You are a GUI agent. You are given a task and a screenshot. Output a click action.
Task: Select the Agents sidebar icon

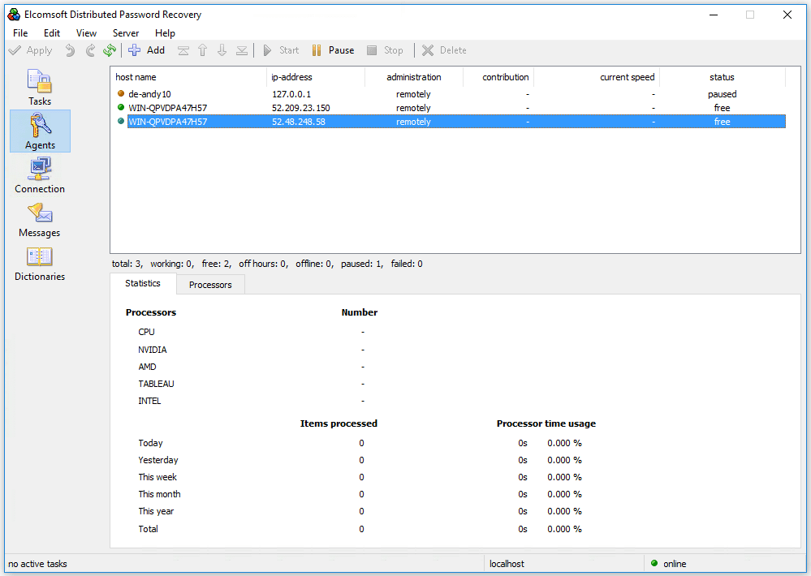click(x=40, y=131)
